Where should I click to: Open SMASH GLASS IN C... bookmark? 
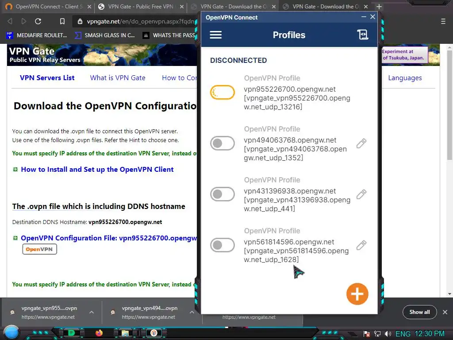(x=104, y=35)
